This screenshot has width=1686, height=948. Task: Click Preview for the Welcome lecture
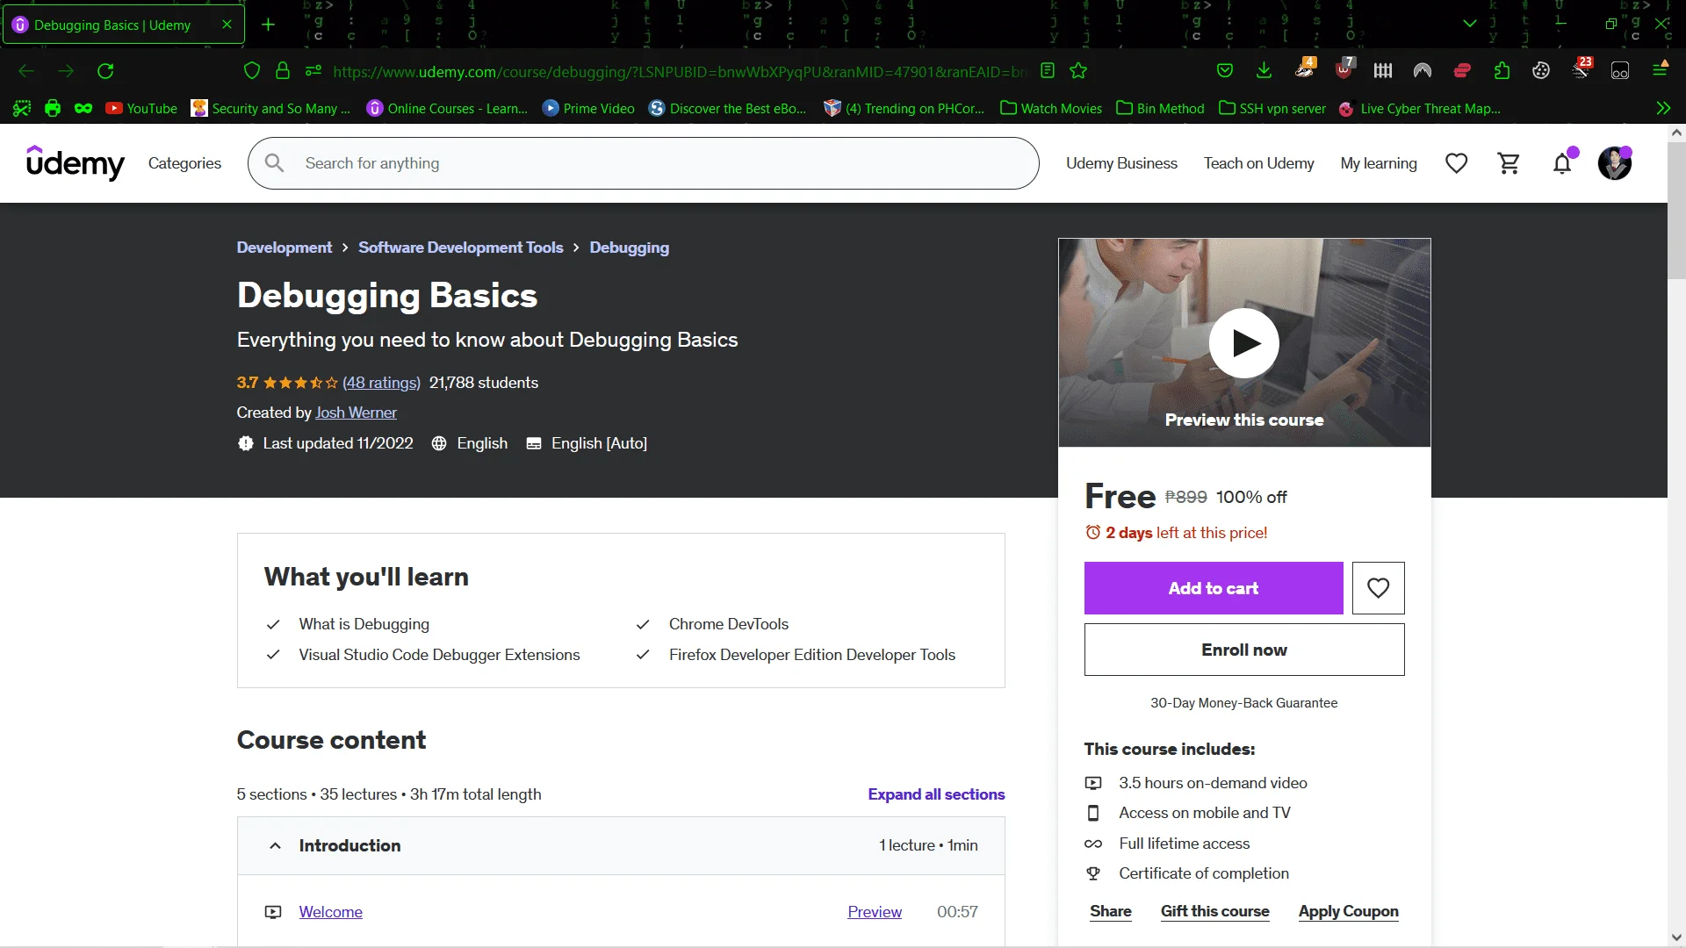point(875,912)
